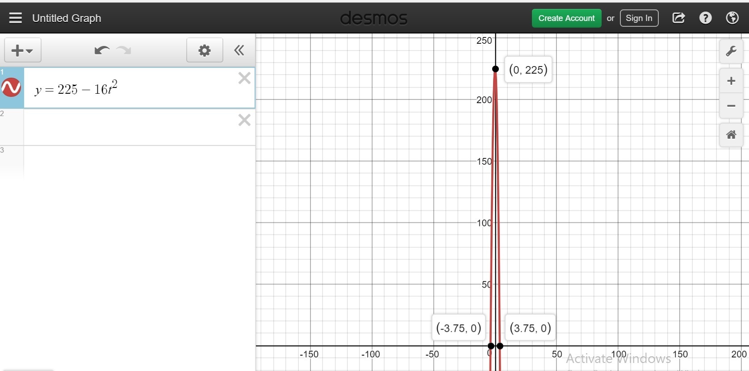This screenshot has width=749, height=371.
Task: Toggle visibility of expression 1 curve
Action: pyautogui.click(x=11, y=87)
